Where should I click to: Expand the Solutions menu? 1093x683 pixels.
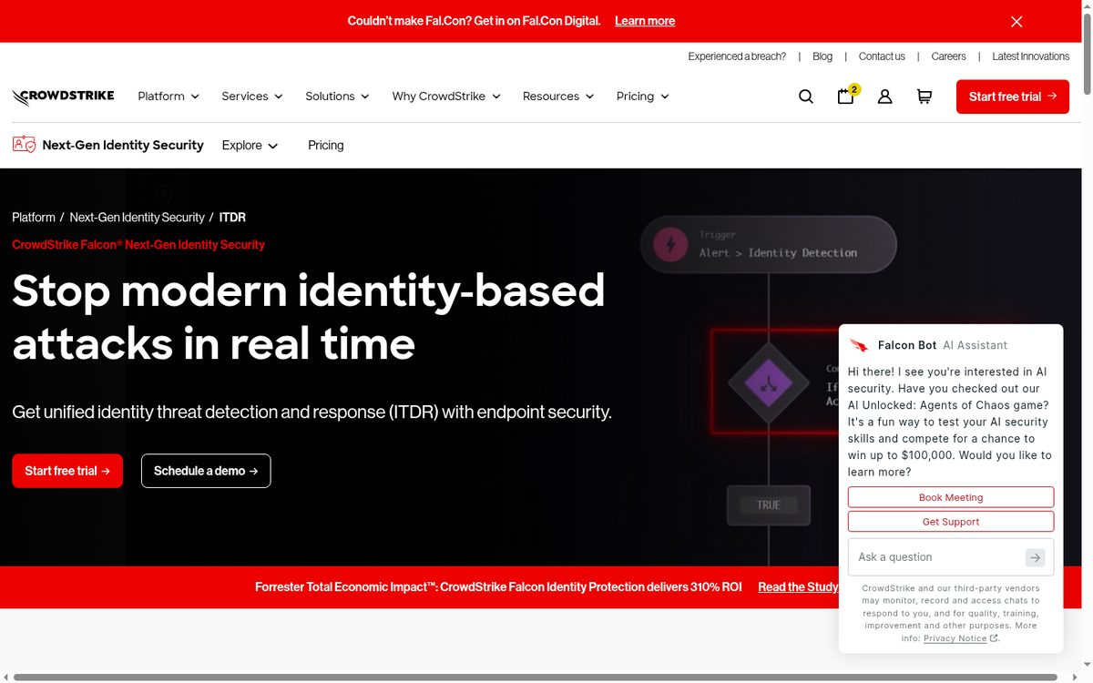coord(337,97)
